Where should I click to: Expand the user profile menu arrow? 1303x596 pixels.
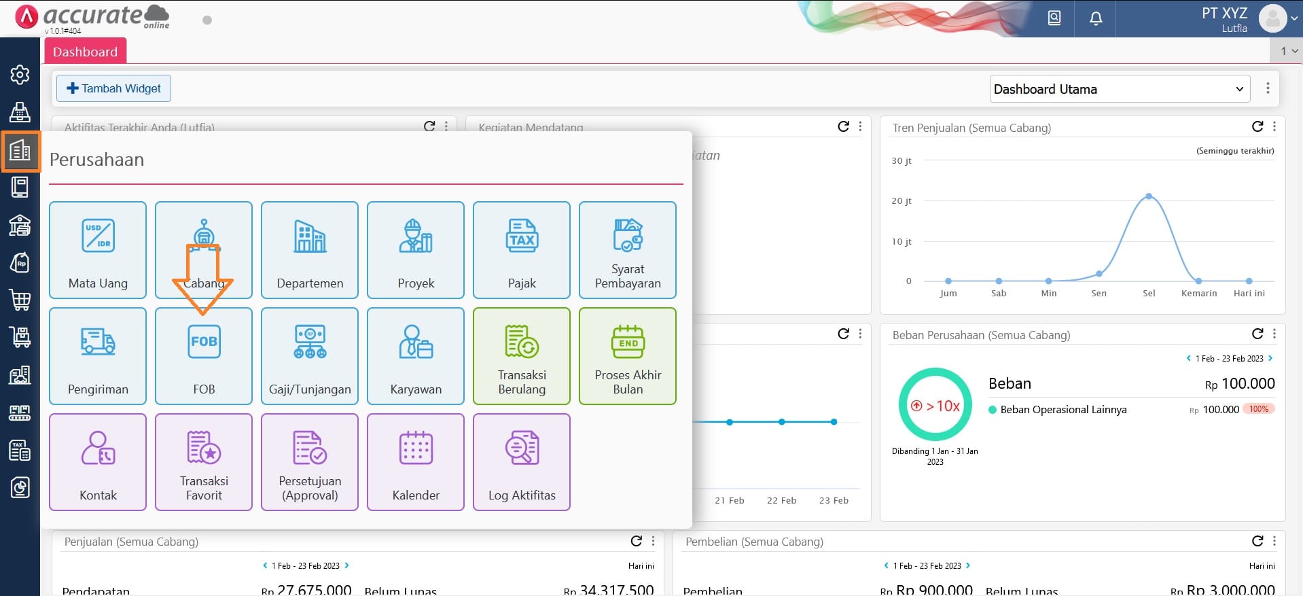pyautogui.click(x=1293, y=19)
